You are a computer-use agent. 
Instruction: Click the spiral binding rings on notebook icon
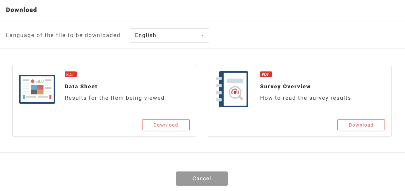(219, 89)
